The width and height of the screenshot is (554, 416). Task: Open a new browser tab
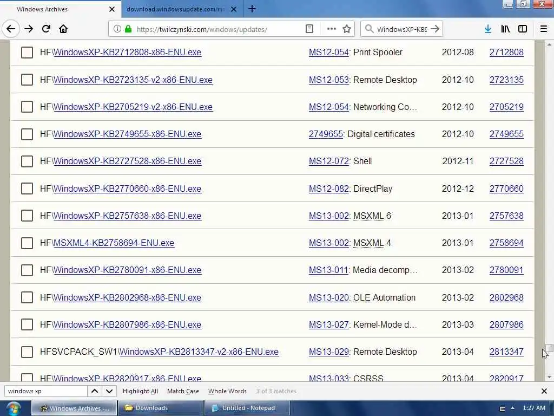(252, 9)
